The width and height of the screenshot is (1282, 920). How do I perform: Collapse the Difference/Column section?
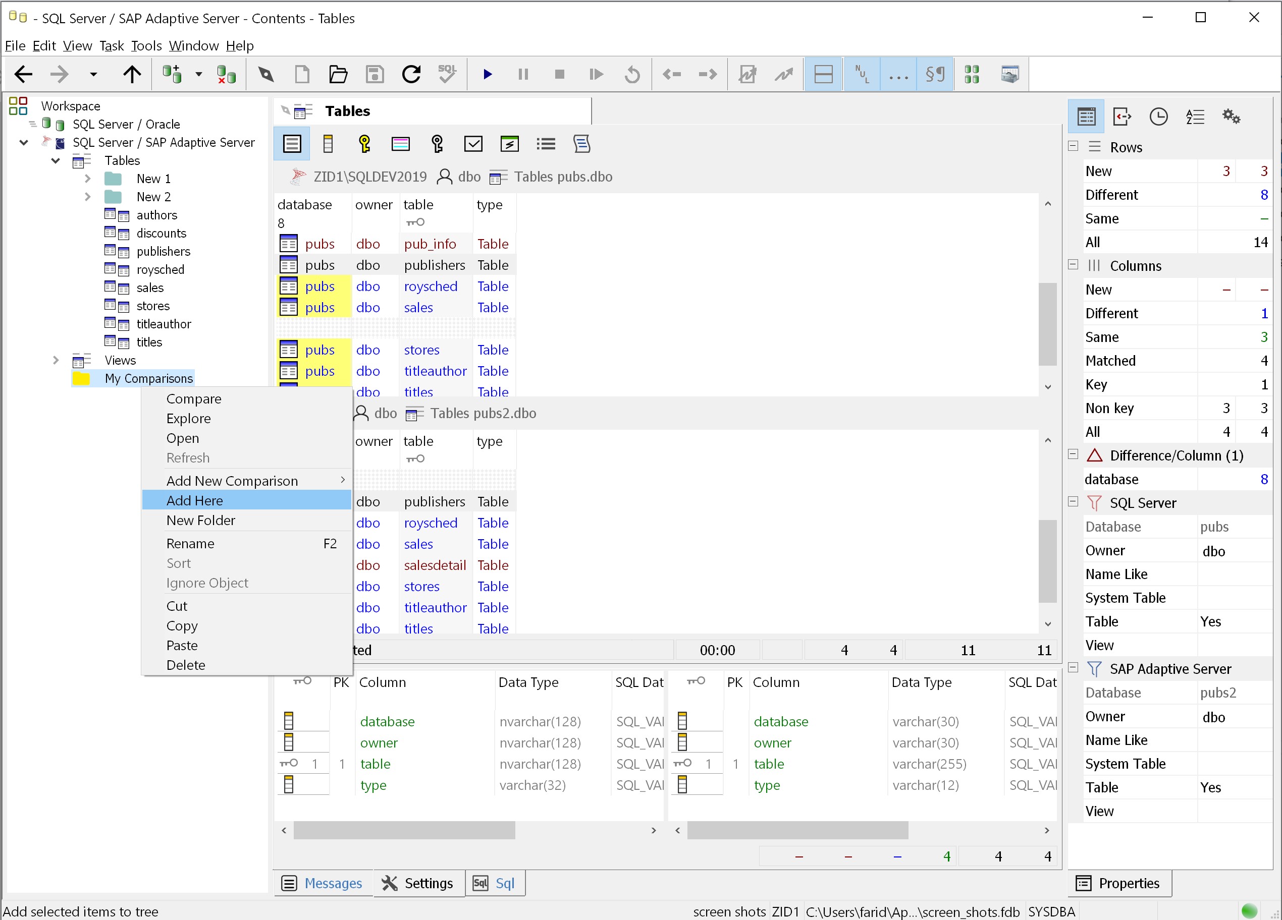click(x=1074, y=454)
